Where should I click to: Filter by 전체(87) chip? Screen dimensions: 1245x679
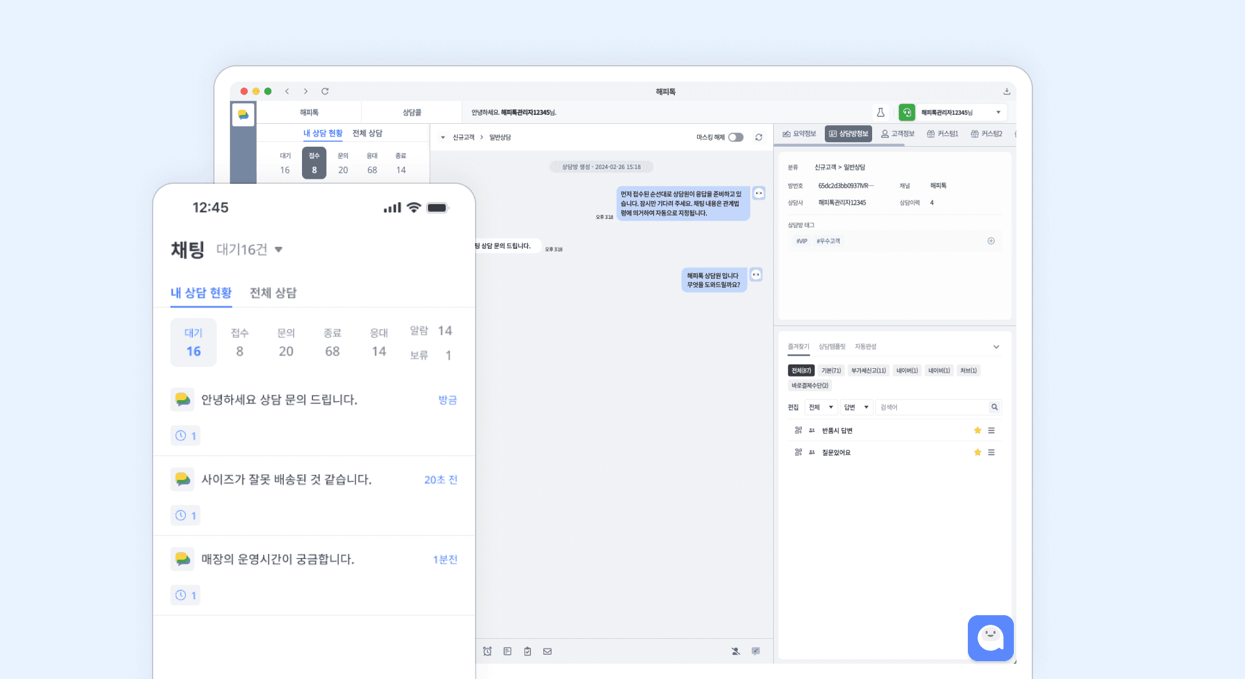(x=801, y=370)
